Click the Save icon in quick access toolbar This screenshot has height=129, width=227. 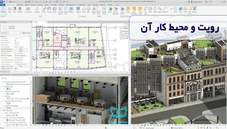click(x=11, y=2)
